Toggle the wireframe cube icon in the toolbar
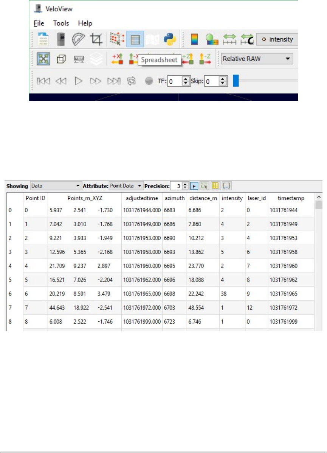Screen dimensions: 327x453 pyautogui.click(x=61, y=59)
